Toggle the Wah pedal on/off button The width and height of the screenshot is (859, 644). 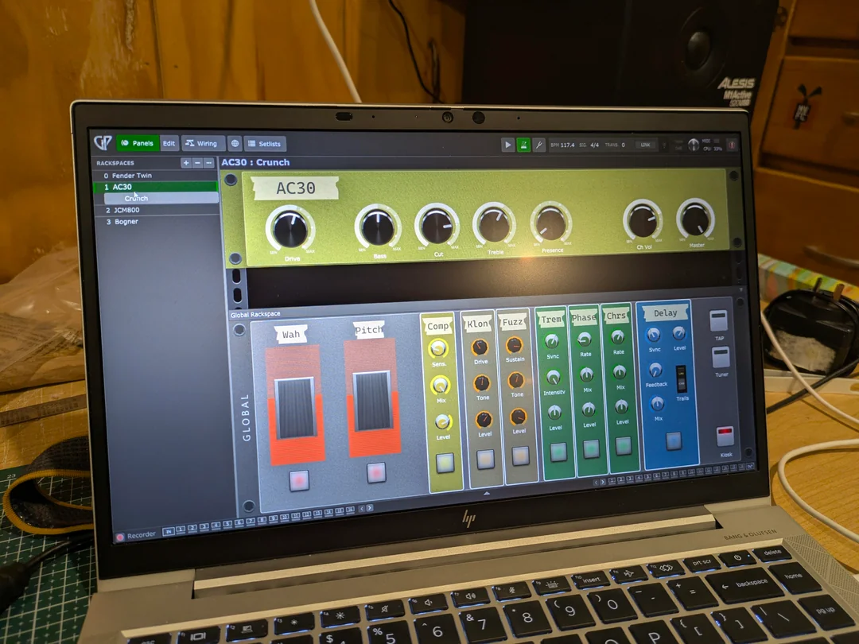[299, 479]
